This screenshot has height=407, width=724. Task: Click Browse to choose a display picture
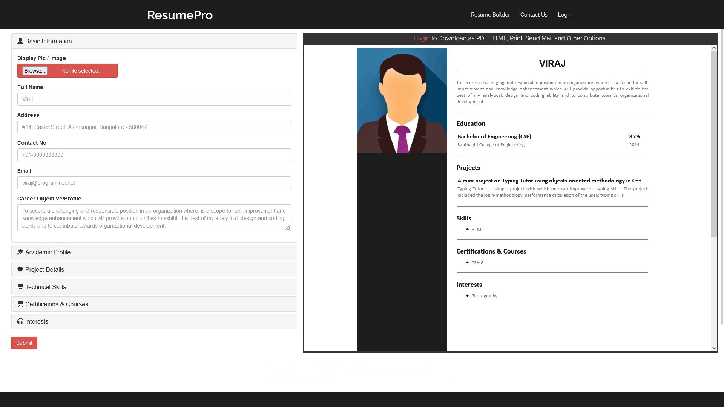coord(34,70)
